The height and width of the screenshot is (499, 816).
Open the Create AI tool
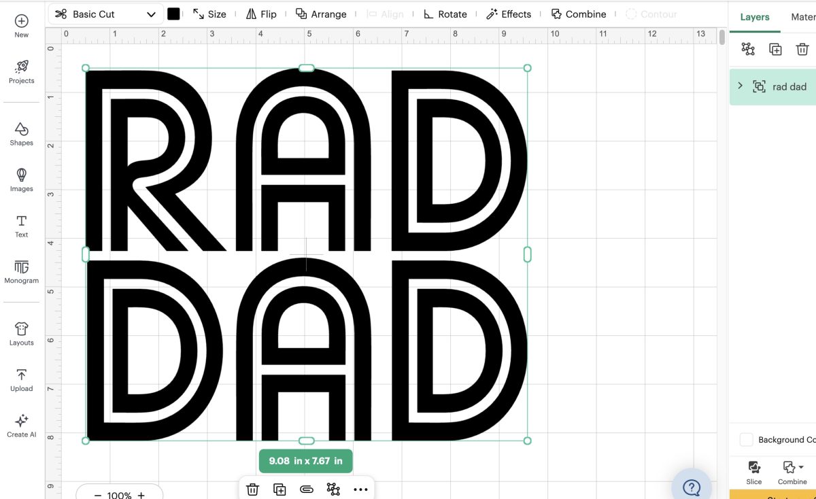[22, 426]
